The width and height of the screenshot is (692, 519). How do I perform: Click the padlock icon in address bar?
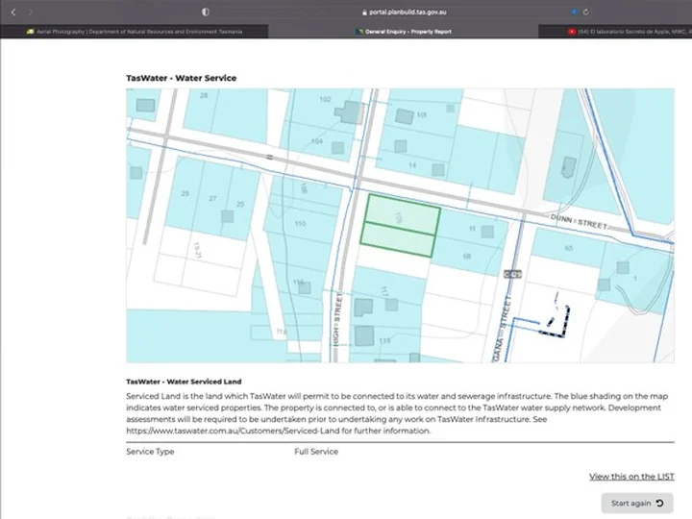tap(364, 12)
